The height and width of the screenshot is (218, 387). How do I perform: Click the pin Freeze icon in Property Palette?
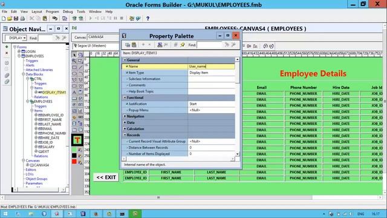[183, 45]
